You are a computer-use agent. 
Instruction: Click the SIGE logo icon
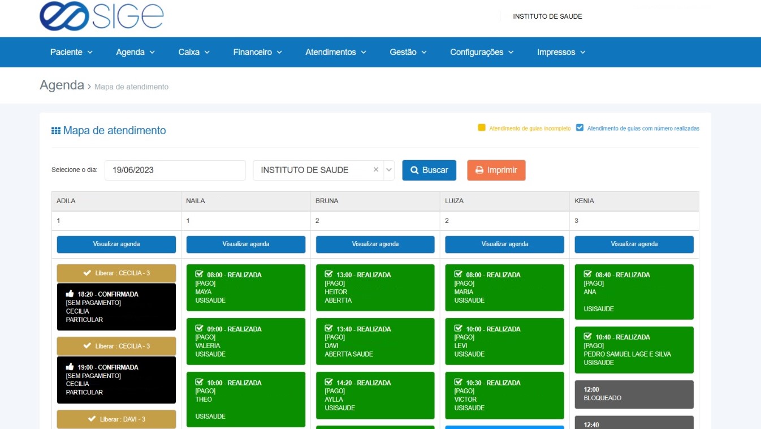click(x=64, y=16)
